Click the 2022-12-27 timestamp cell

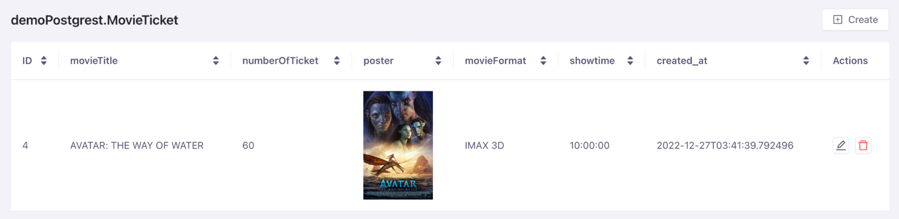[725, 145]
